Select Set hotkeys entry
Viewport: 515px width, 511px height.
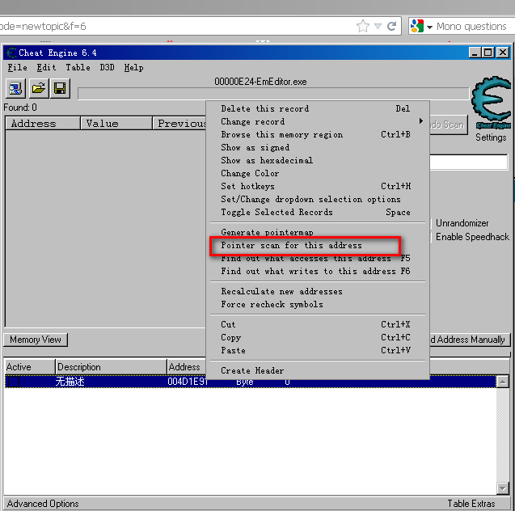coord(318,186)
